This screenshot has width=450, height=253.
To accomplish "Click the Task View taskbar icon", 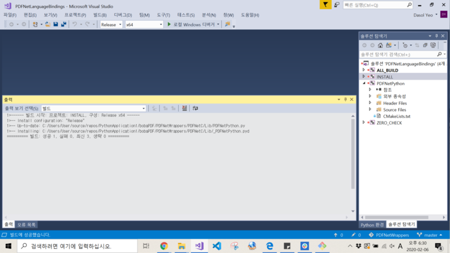I will point(146,246).
